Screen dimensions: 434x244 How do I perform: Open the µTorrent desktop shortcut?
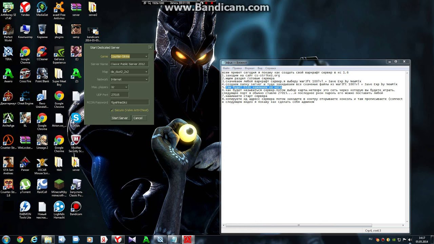pyautogui.click(x=25, y=186)
